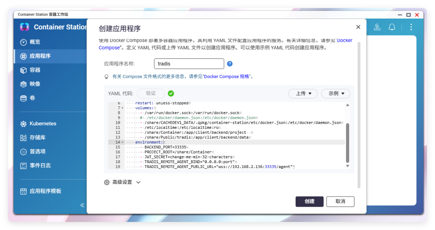Click the TRADIS_REMOTE_AGENT_BIND line
Viewport: 435px width, 230px height.
pos(190,162)
